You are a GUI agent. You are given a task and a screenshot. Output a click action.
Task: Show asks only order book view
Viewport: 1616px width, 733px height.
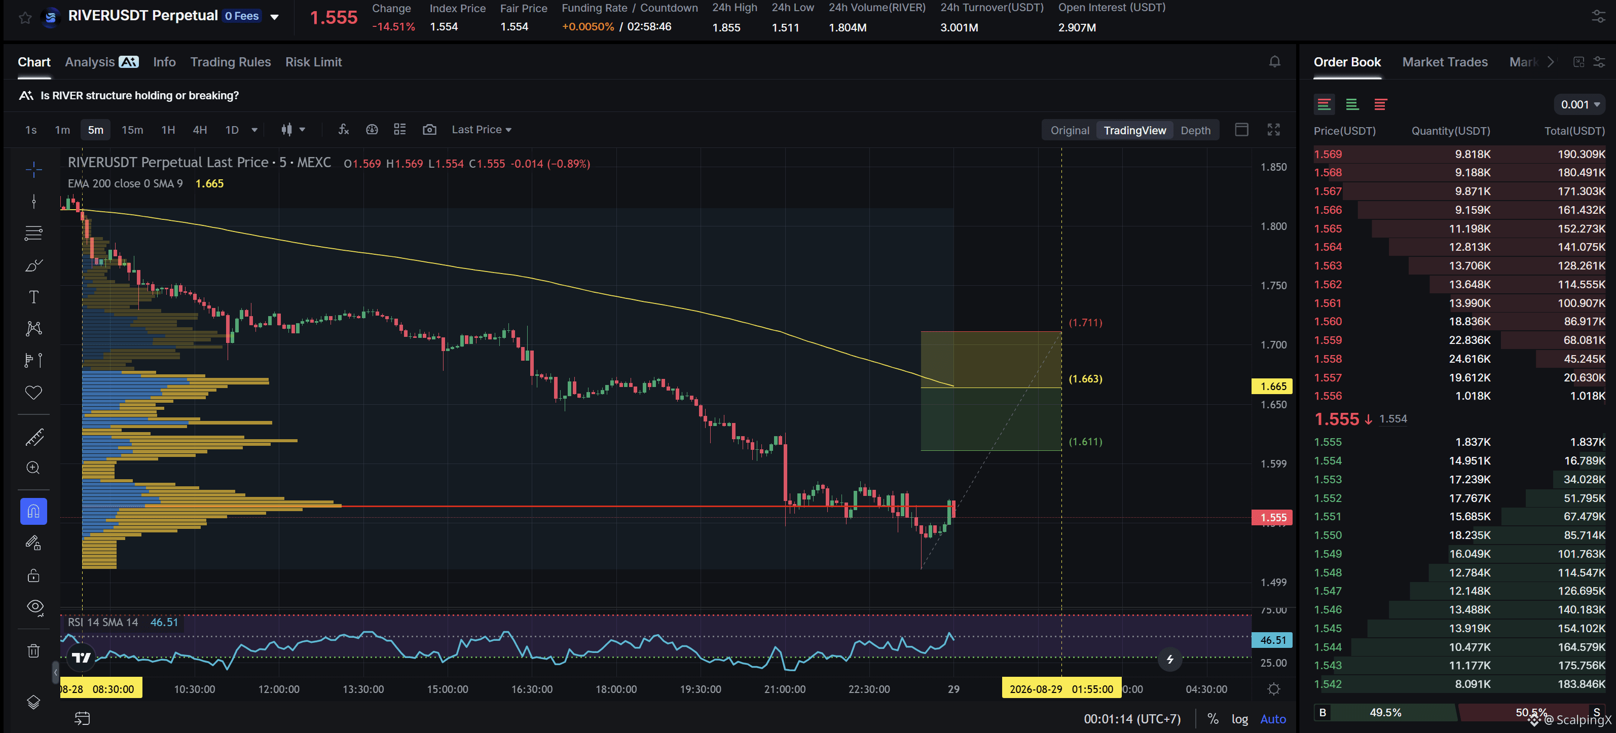(1380, 104)
